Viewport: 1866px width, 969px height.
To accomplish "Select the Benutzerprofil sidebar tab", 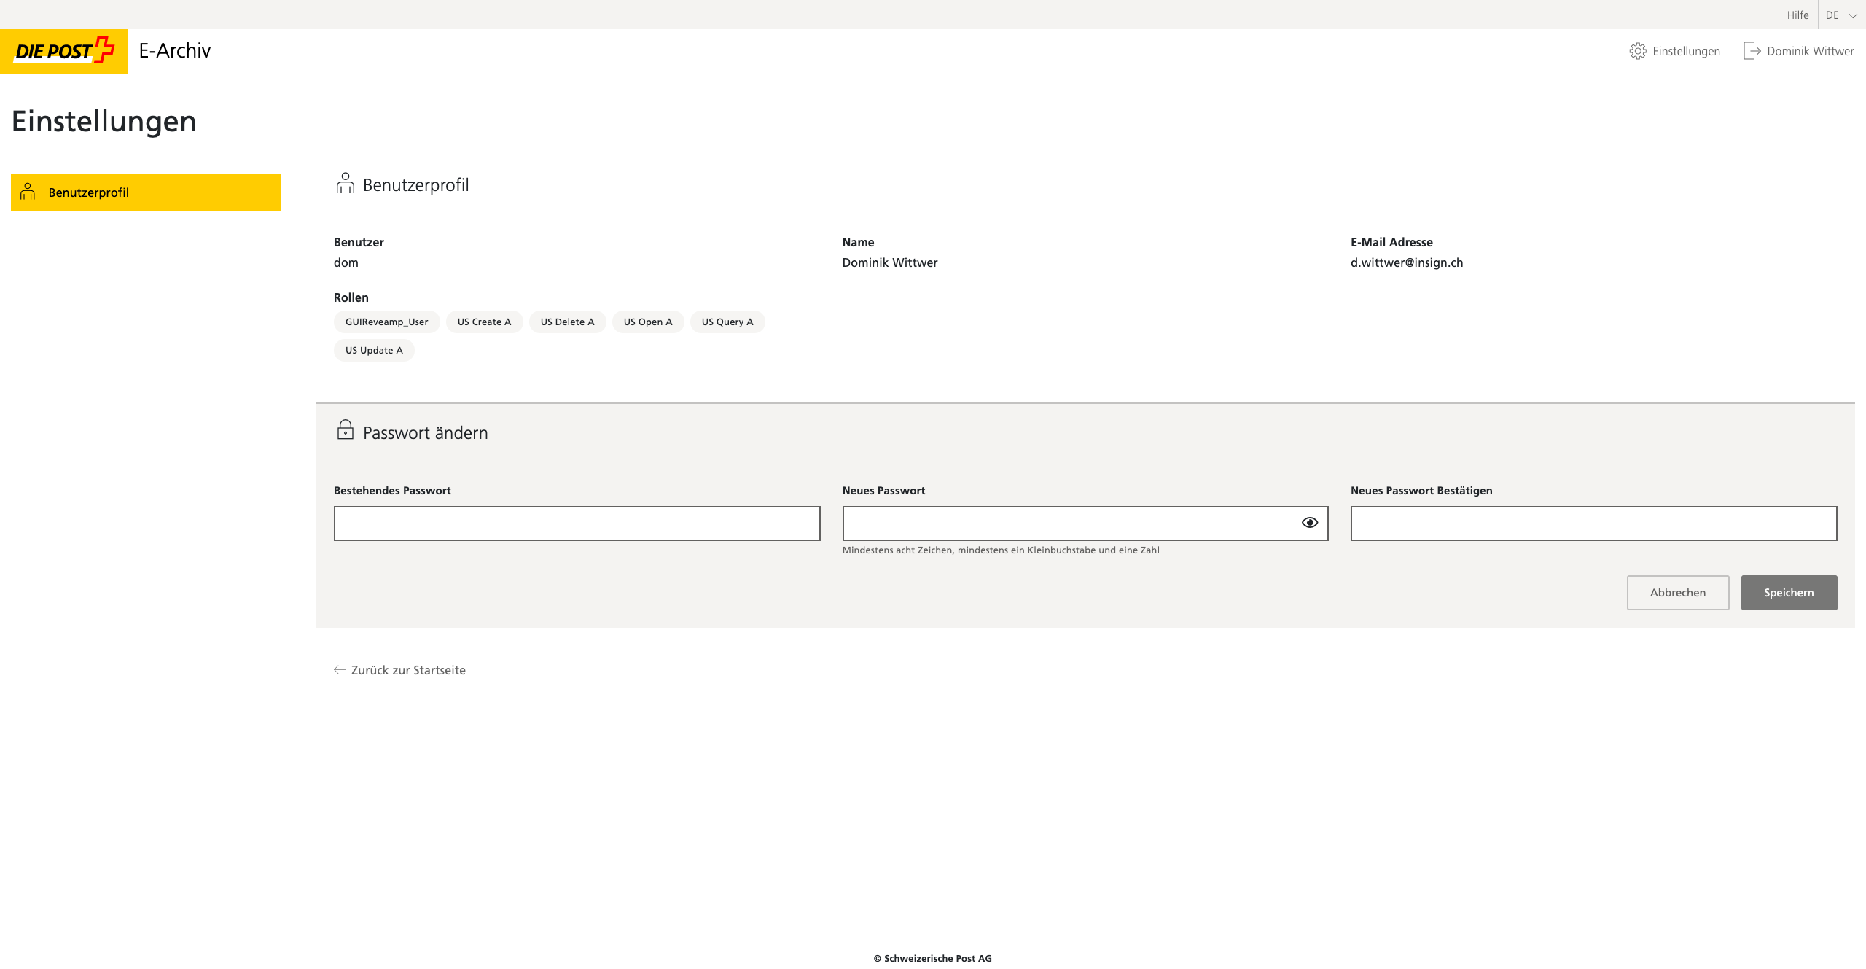I will click(x=146, y=192).
